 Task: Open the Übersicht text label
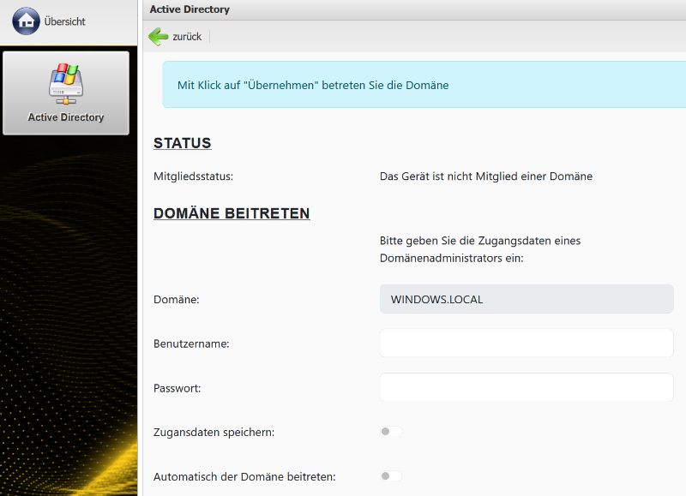coord(65,21)
